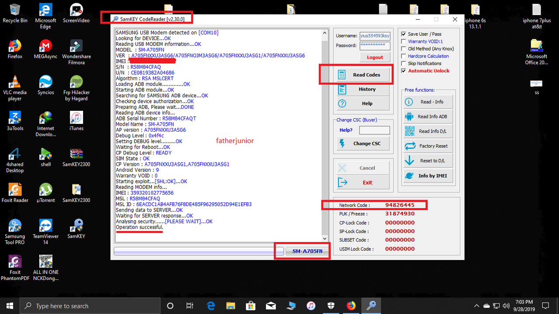
Task: Enable Hardcore Calculation checkbox
Action: [404, 56]
